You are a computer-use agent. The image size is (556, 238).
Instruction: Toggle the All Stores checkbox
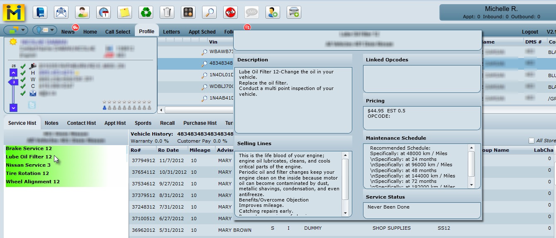(x=532, y=141)
